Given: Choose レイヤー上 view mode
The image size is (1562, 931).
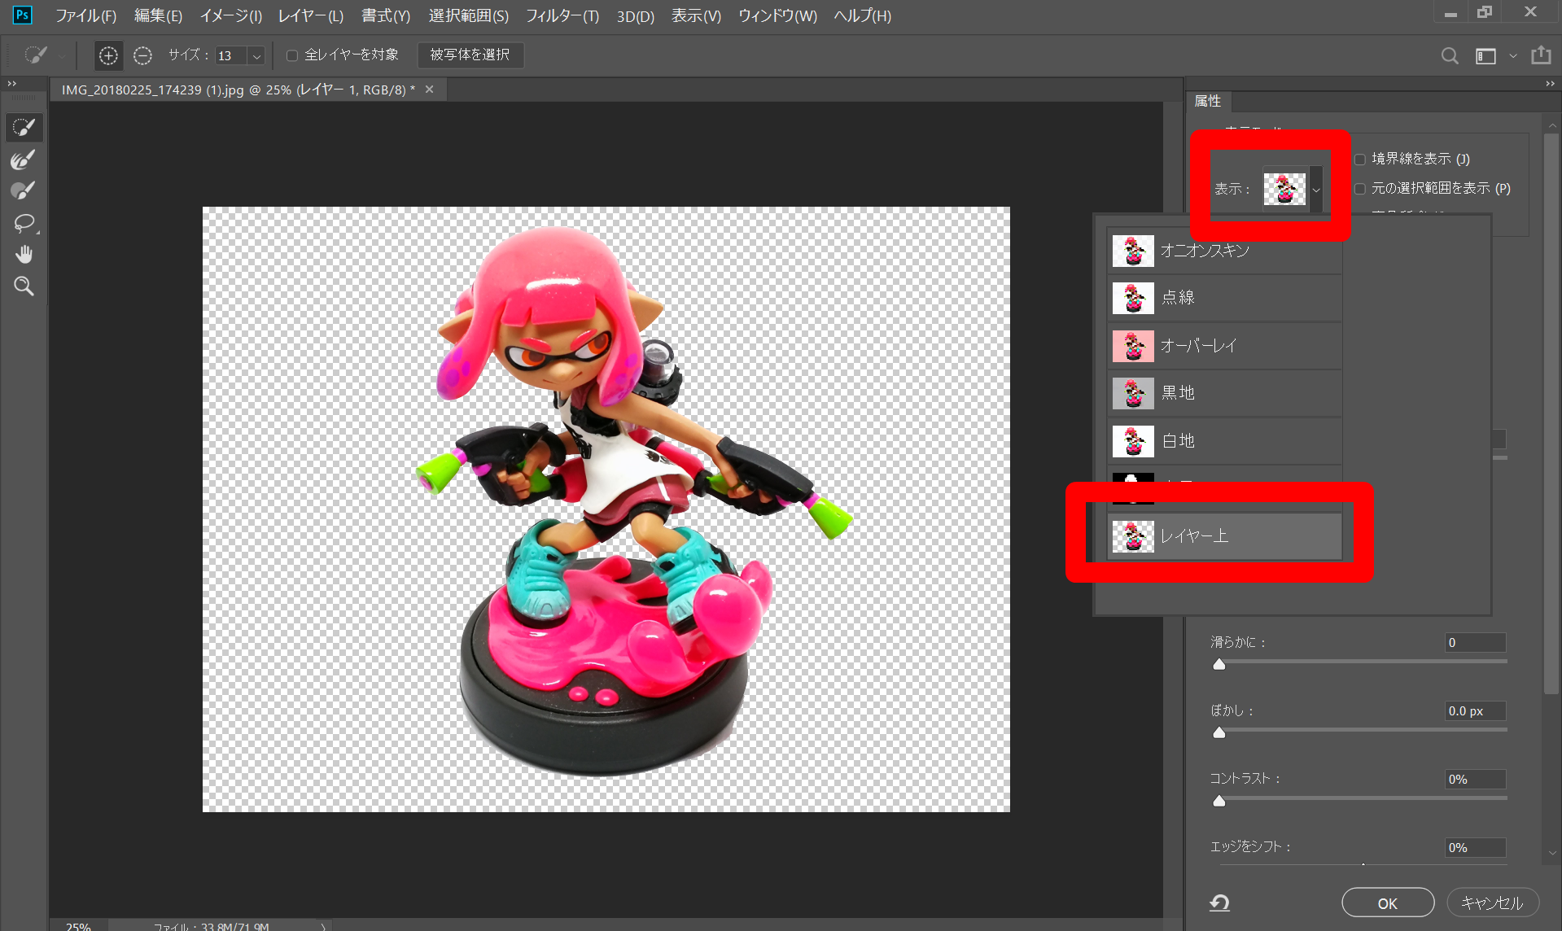Looking at the screenshot, I should (x=1224, y=536).
